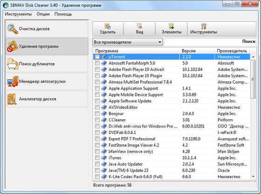Image resolution: width=261 pixels, height=194 pixels.
Task: Enable the iTunes checkbox
Action: 97,158
